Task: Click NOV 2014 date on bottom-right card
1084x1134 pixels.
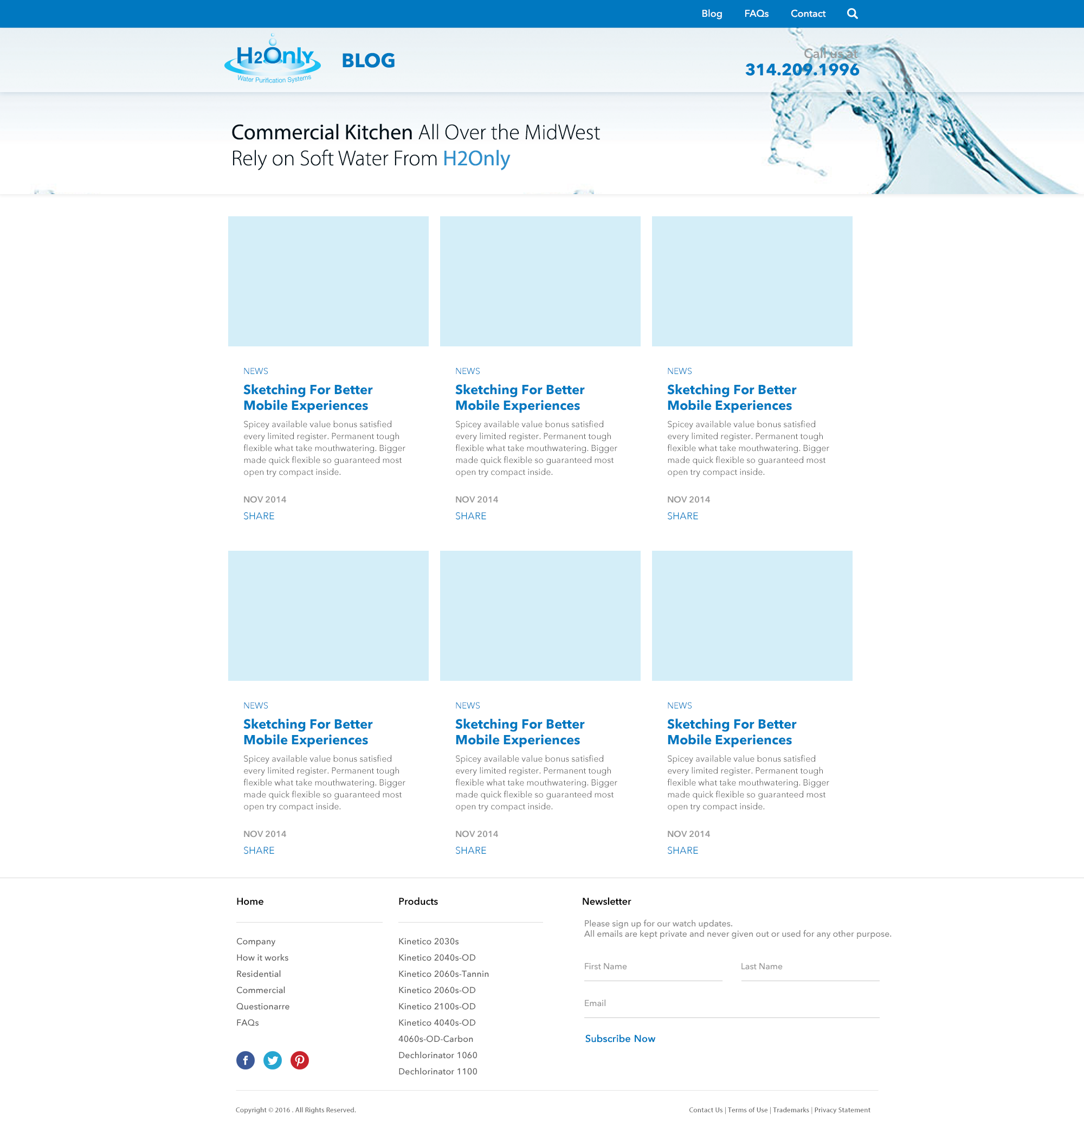Action: click(x=689, y=834)
